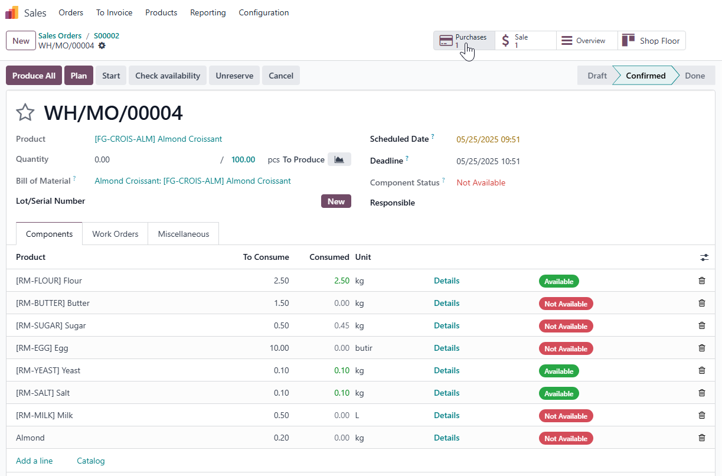Delete the Yeast component row
Screen dimensions: 722x476
point(702,370)
